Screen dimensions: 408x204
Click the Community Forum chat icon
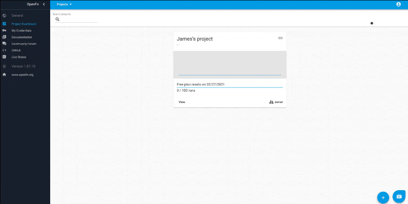coord(4,44)
